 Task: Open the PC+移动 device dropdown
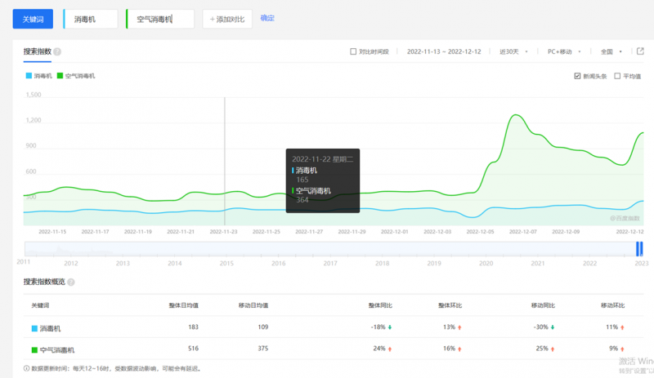(563, 51)
